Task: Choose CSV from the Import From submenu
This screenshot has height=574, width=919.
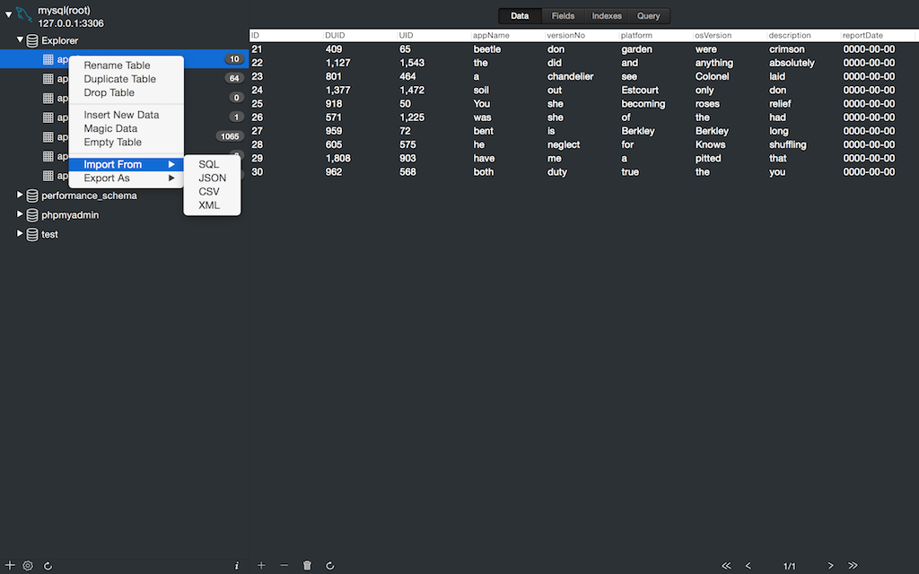Action: click(208, 192)
